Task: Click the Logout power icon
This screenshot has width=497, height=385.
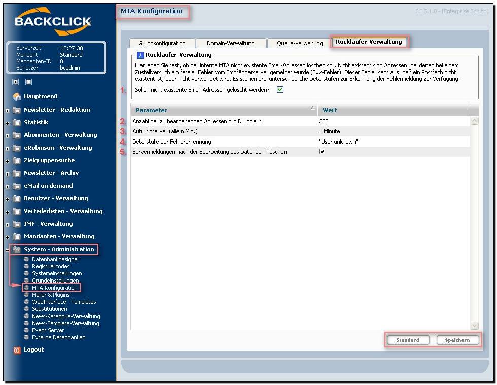Action: click(x=17, y=350)
